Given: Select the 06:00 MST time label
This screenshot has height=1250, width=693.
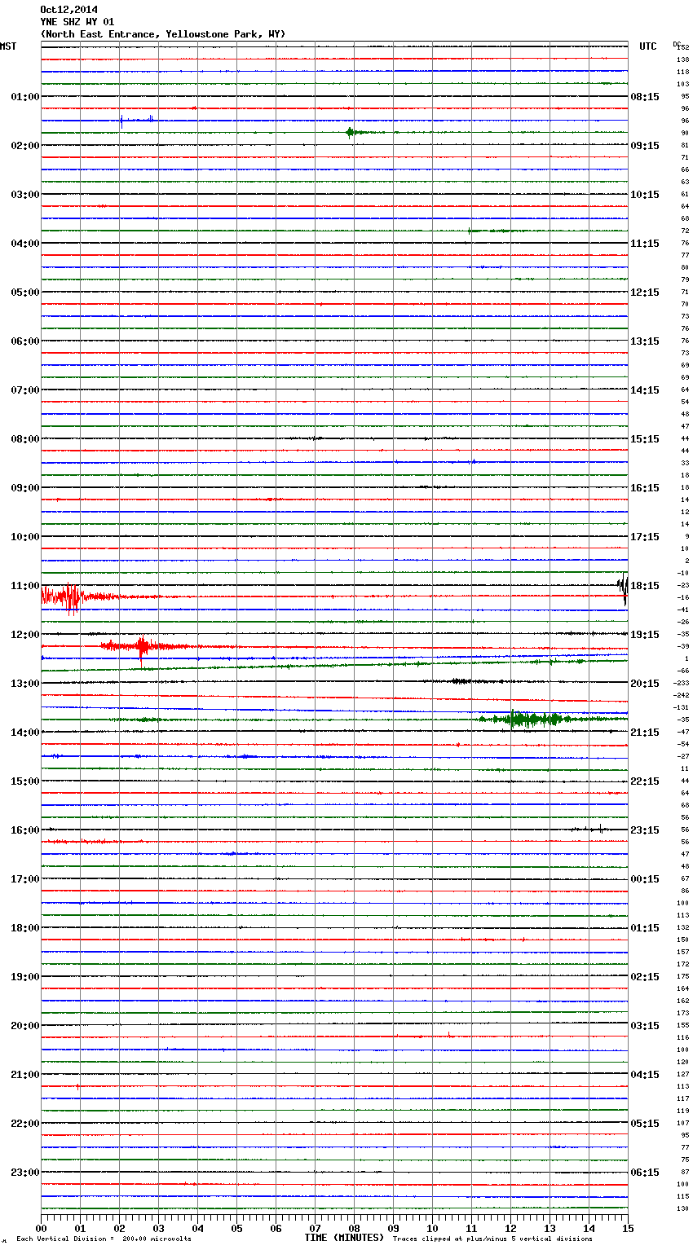Looking at the screenshot, I should point(25,341).
